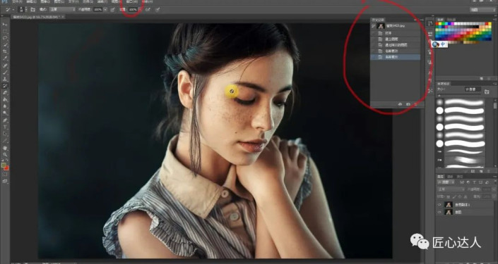498x264 pixels.
Task: Change screen mode from toolbox bottom
Action: click(x=5, y=182)
